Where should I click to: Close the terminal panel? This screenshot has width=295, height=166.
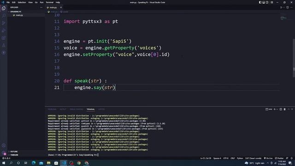[x=292, y=109]
